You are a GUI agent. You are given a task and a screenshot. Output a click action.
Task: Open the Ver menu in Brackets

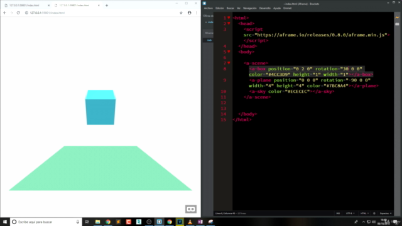239,8
